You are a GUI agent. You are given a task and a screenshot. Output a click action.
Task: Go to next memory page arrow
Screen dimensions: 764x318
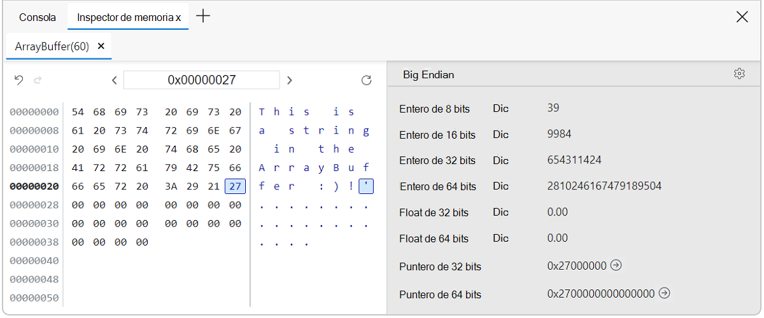click(x=290, y=80)
